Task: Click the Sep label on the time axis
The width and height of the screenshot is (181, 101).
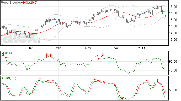Action: 31,48
